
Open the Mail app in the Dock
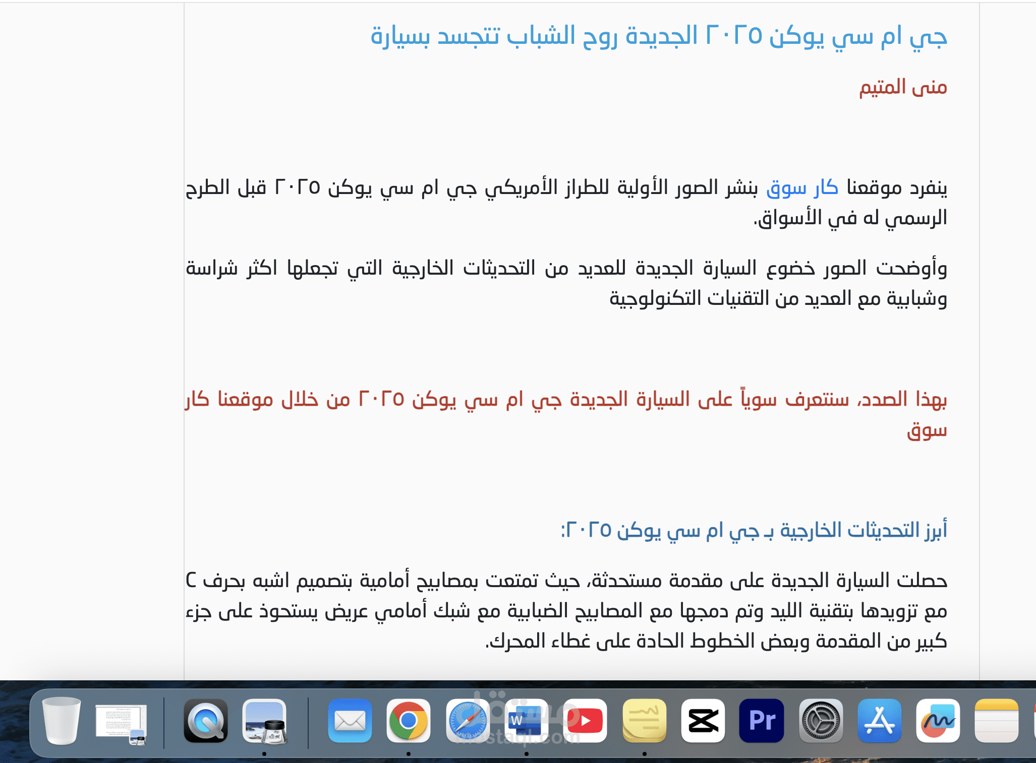point(350,721)
